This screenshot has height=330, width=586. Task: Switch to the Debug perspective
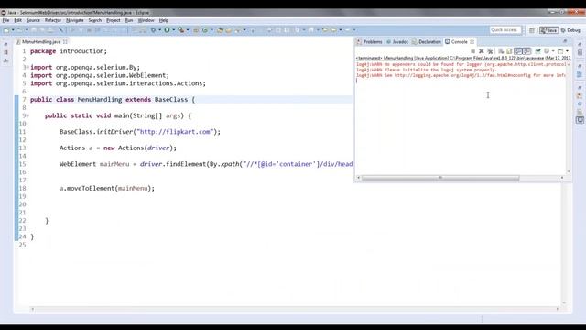[570, 30]
